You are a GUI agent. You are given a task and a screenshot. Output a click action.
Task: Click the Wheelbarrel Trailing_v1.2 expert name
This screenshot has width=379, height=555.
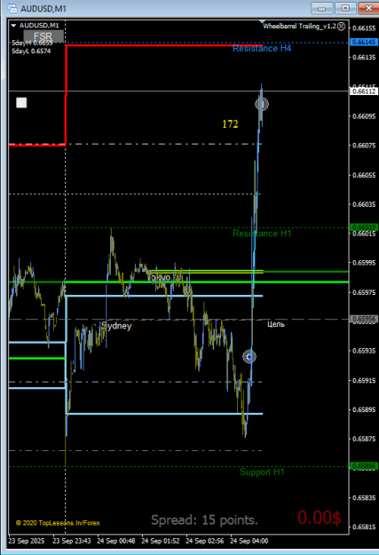[299, 26]
